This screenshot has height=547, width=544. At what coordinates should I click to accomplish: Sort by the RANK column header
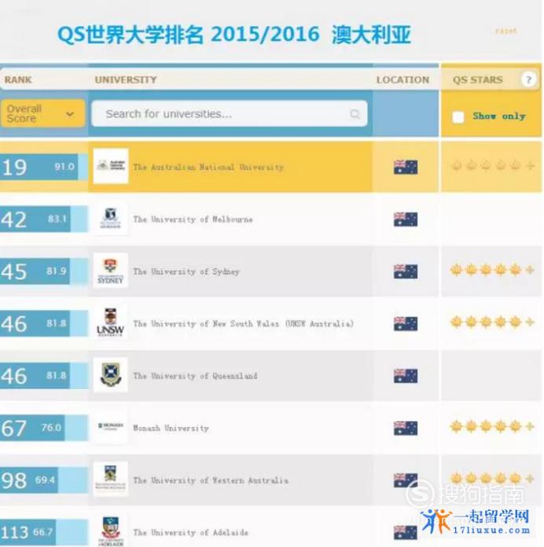18,79
